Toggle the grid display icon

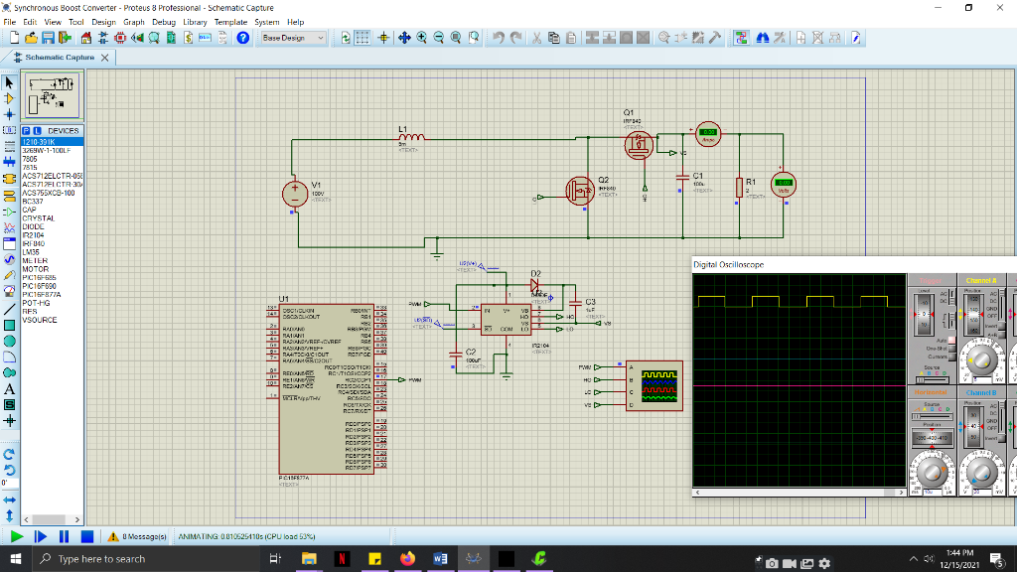pyautogui.click(x=363, y=38)
